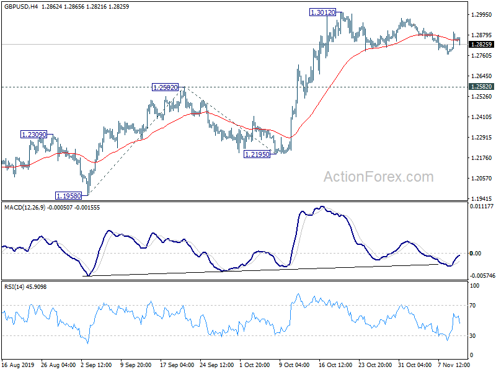The height and width of the screenshot is (372, 496).
Task: Click the 1.29950 price axis value
Action: pos(482,14)
